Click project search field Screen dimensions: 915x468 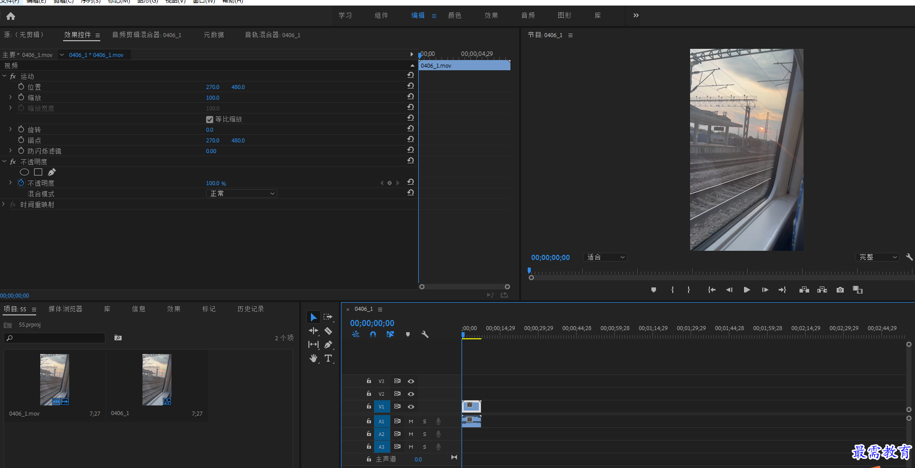[x=54, y=338]
